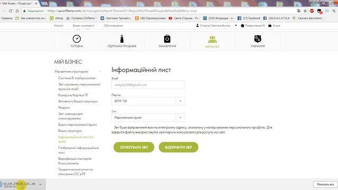Open the red AdBlock extension icon
Screen dimensions: 338x190
312,11
